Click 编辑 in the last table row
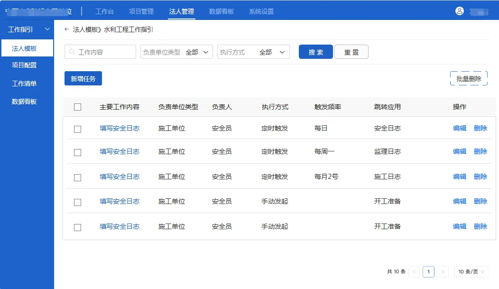499x289 pixels. pos(460,226)
